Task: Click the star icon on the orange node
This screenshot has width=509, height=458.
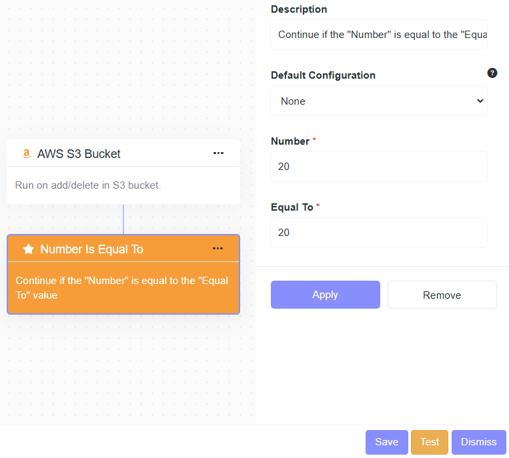Action: pos(28,249)
